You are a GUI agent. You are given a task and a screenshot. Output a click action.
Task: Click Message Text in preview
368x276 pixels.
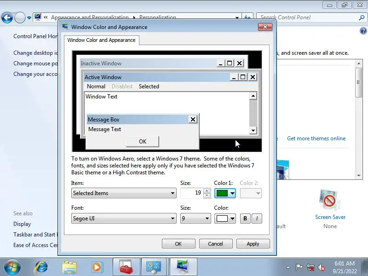[x=105, y=129]
